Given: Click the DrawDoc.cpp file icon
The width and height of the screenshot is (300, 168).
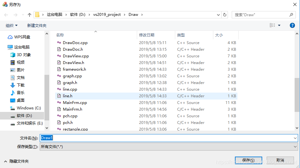Looking at the screenshot, I should coord(59,42).
